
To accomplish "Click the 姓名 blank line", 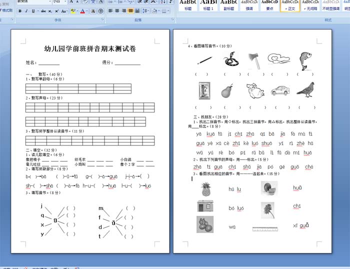I will coord(49,63).
